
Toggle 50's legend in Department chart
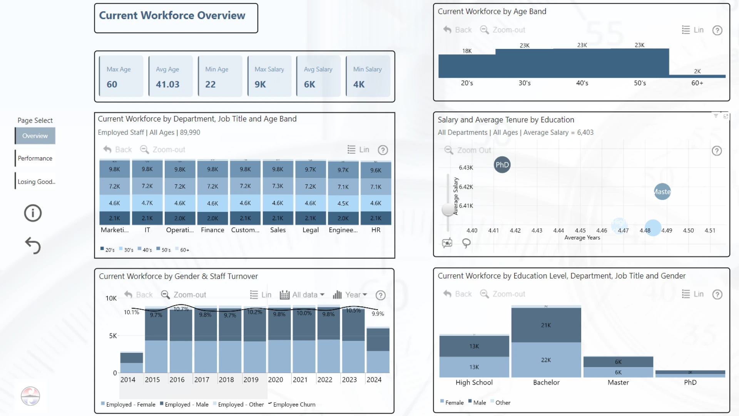click(x=164, y=250)
